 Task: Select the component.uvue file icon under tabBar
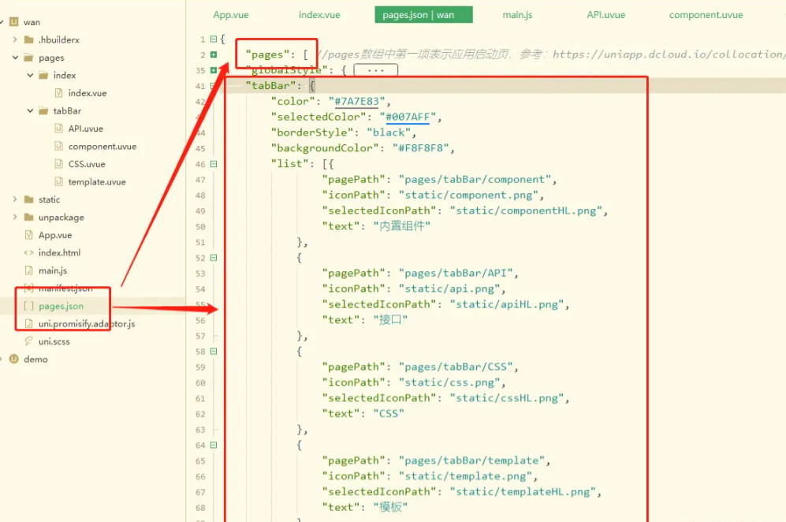tap(58, 146)
